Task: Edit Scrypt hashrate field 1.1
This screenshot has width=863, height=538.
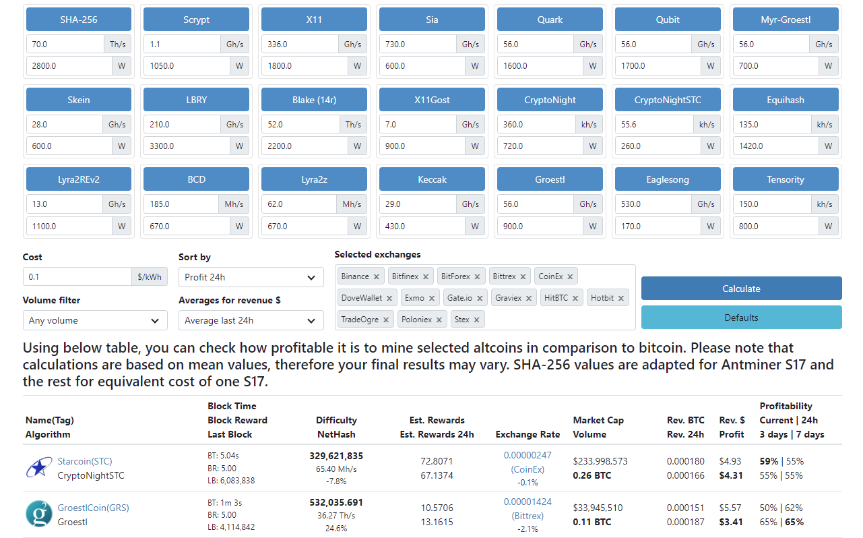Action: [x=183, y=44]
